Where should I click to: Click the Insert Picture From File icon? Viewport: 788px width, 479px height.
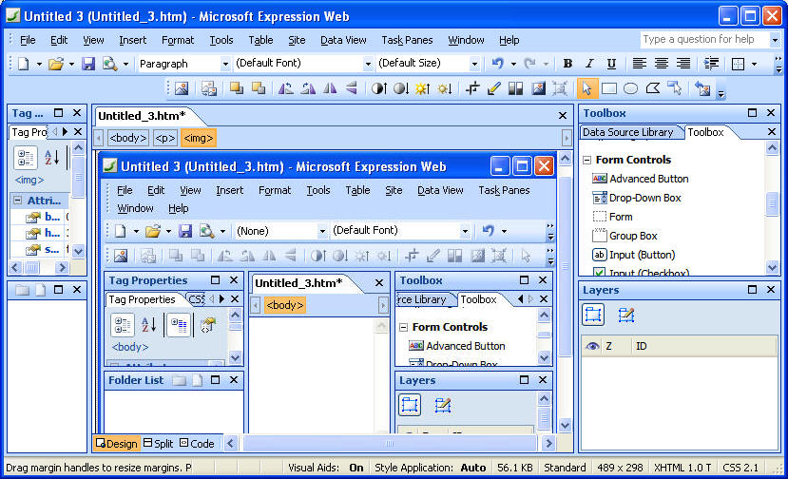(x=182, y=88)
